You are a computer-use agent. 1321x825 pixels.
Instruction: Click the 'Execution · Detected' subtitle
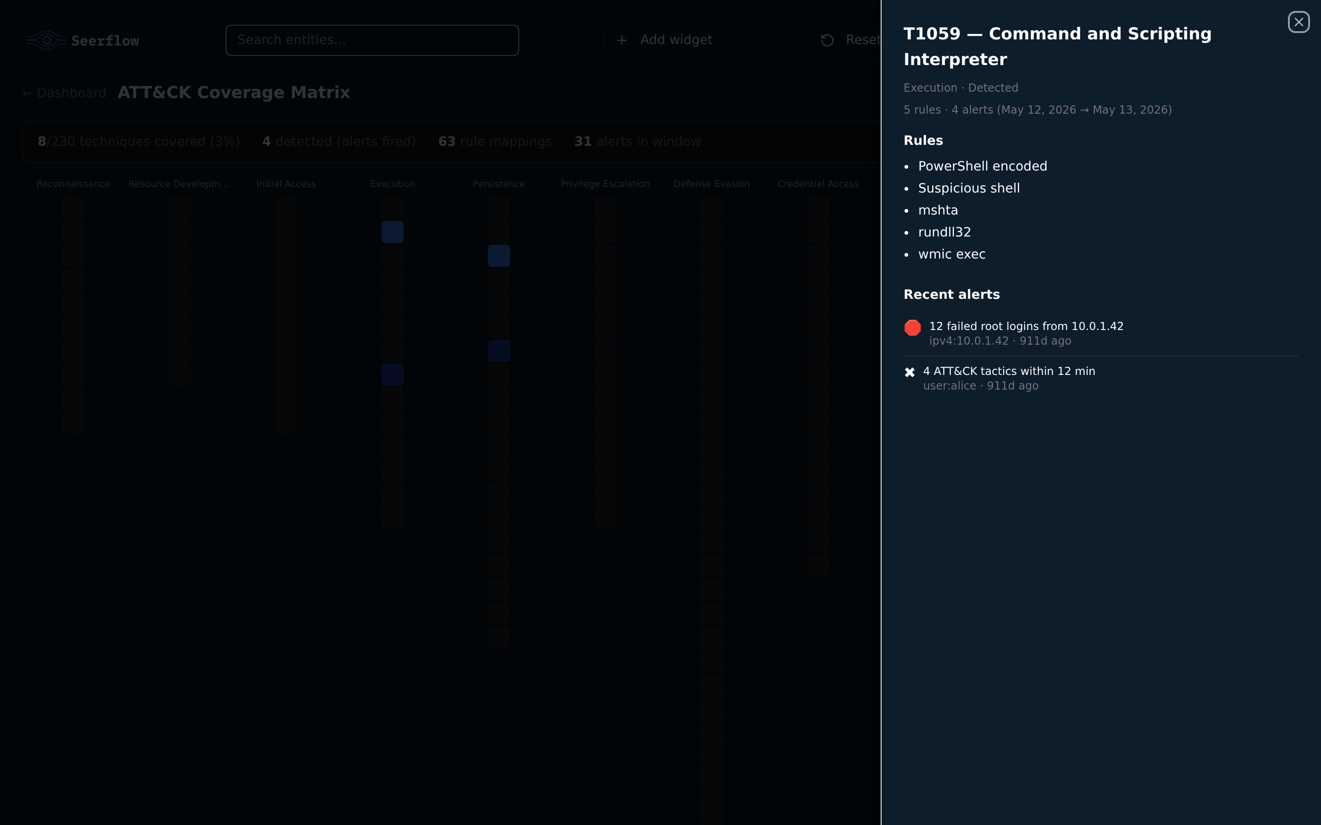tap(961, 88)
